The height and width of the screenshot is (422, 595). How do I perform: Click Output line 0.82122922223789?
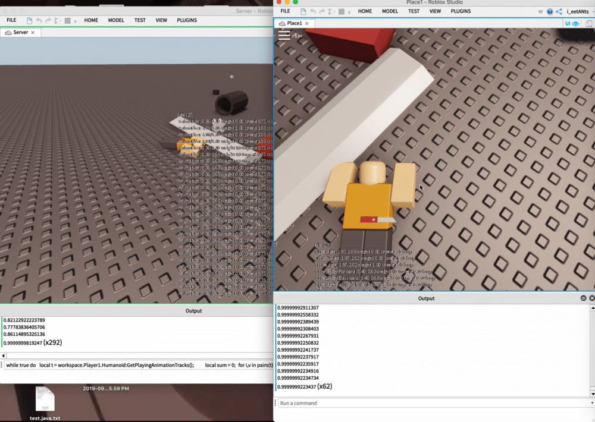24,320
